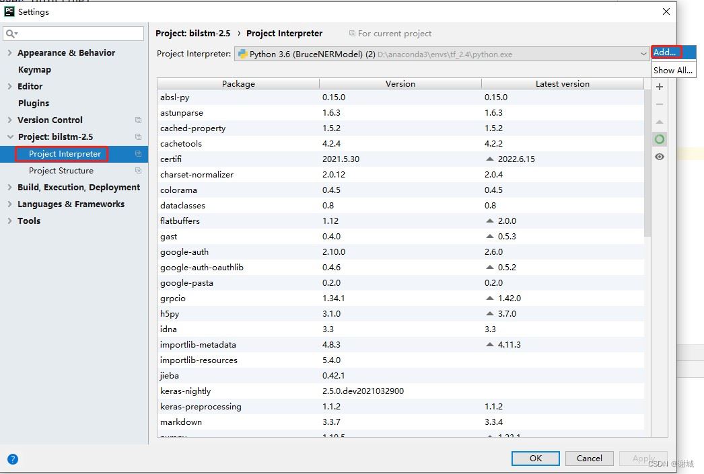Screen dimensions: 704x474
Task: Expand the Languages & Frameworks section
Action: tap(9, 204)
